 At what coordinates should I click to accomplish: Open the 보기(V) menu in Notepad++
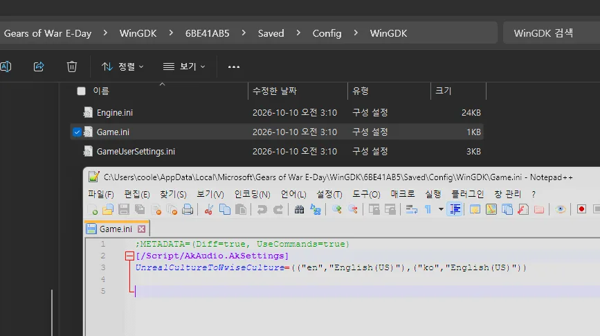click(x=210, y=194)
